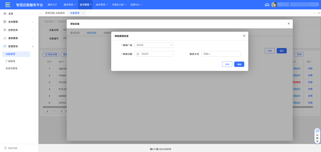Open the 详情 link for device GY012
The height and width of the screenshot is (152, 321).
click(310, 103)
